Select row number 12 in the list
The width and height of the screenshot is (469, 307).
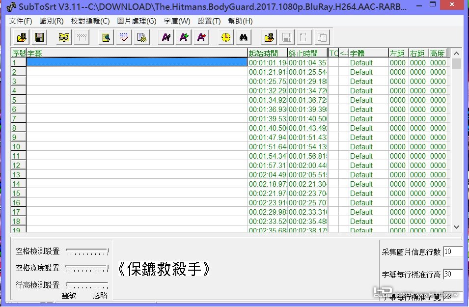click(19, 165)
